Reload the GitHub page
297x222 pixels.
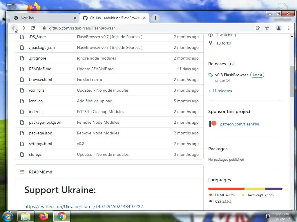click(33, 28)
